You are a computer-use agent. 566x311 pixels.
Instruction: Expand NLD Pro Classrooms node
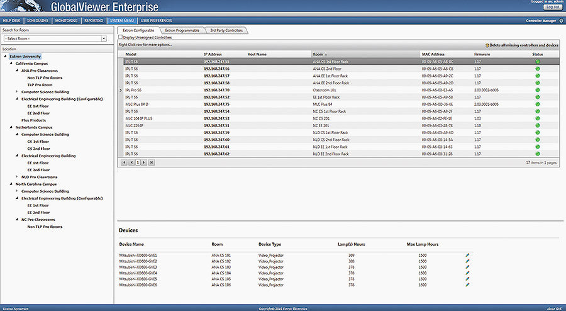coord(17,177)
